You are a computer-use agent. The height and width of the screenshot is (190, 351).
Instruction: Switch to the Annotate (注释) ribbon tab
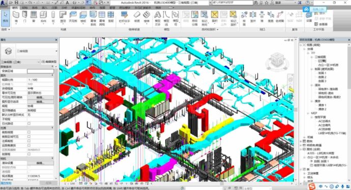coord(54,8)
